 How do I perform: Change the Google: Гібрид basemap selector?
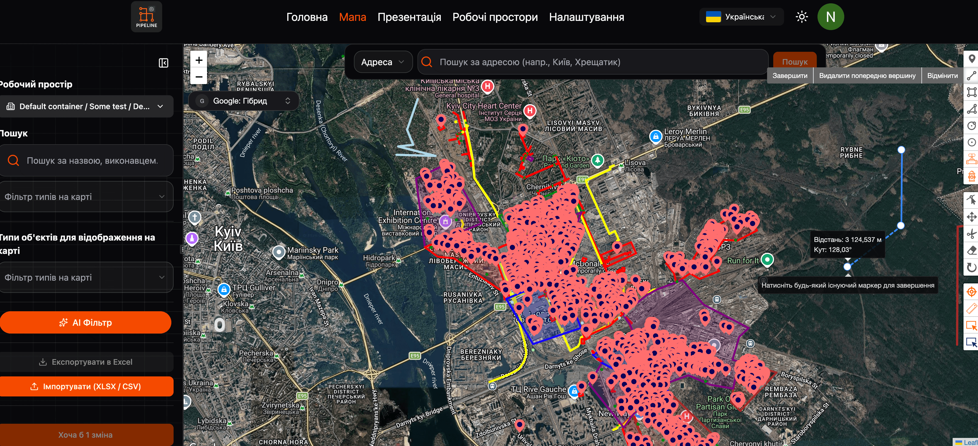pyautogui.click(x=243, y=101)
